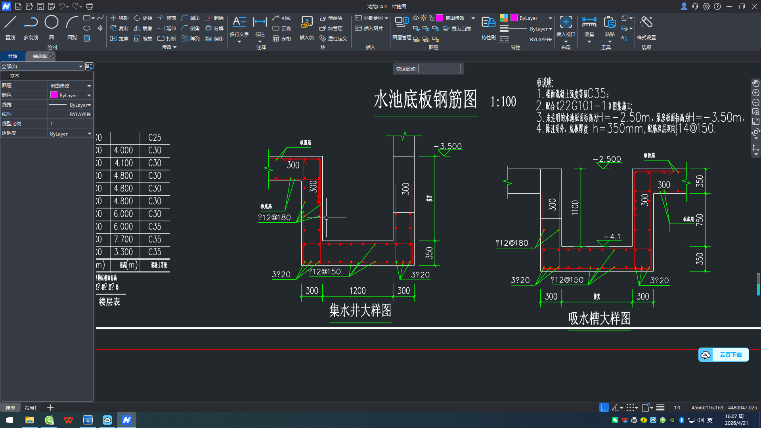The height and width of the screenshot is (428, 761).
Task: Open the Insert Block (插入块) tool
Action: click(x=306, y=27)
